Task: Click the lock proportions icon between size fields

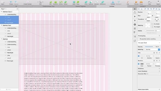Action: coord(152,16)
